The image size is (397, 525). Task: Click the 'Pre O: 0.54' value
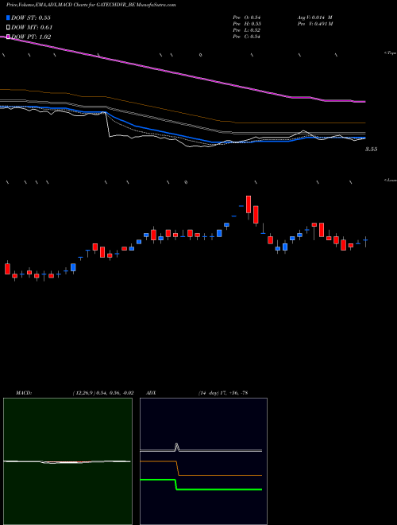pos(247,17)
